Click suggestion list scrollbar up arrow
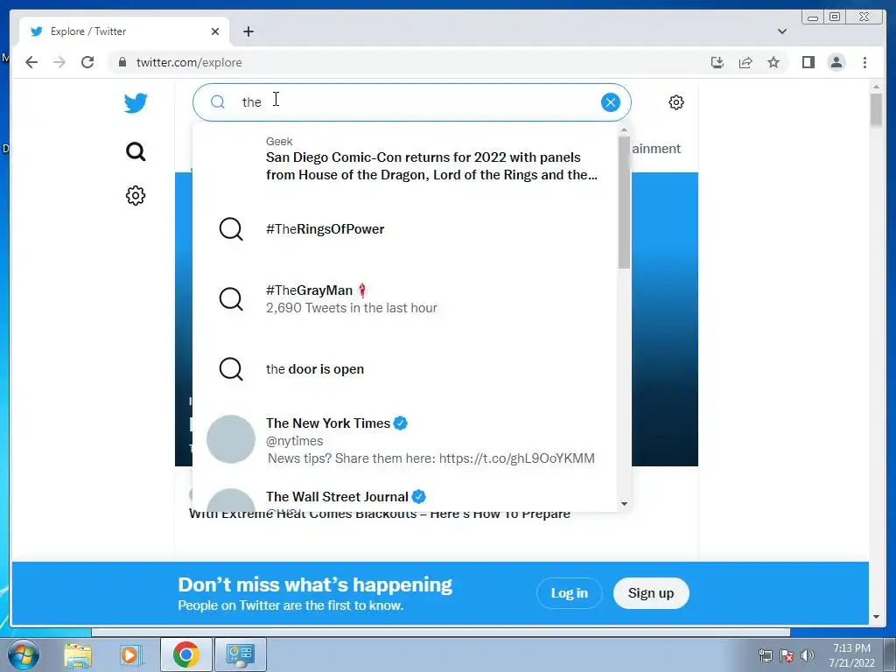 (624, 129)
